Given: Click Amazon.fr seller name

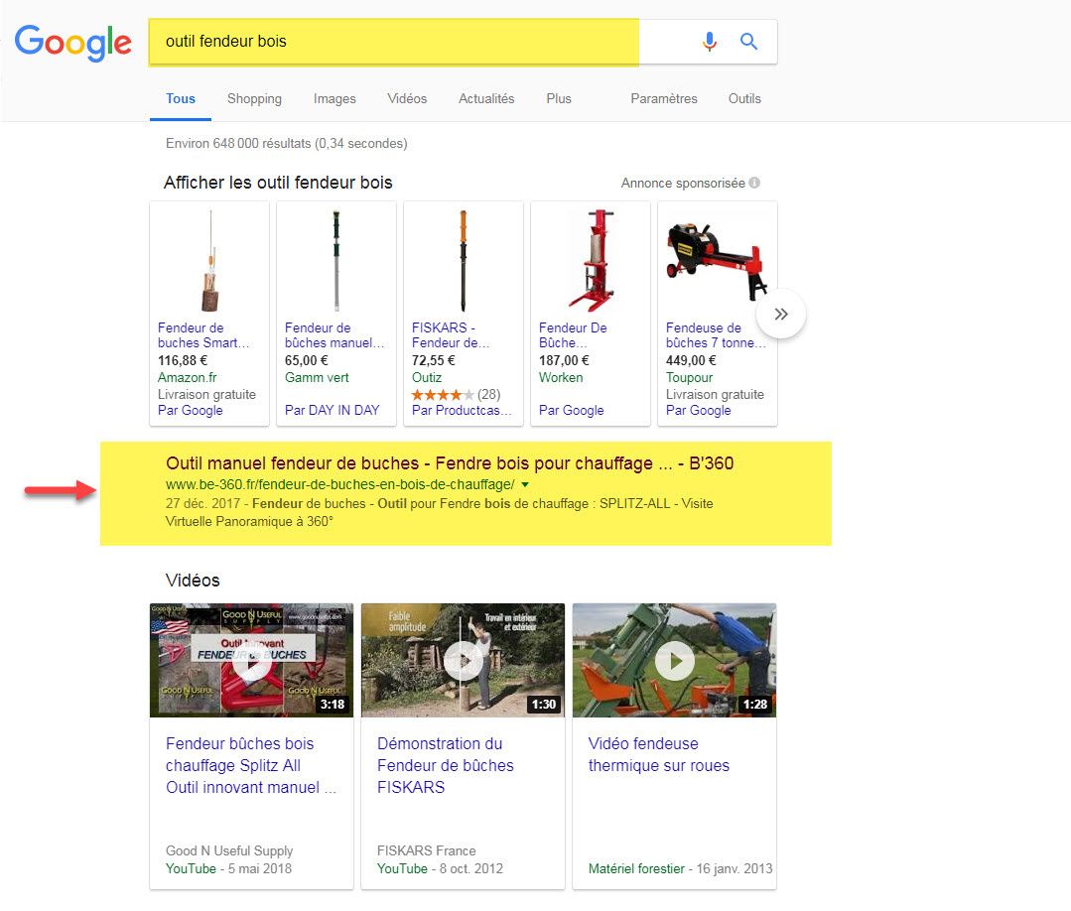Looking at the screenshot, I should pyautogui.click(x=188, y=378).
